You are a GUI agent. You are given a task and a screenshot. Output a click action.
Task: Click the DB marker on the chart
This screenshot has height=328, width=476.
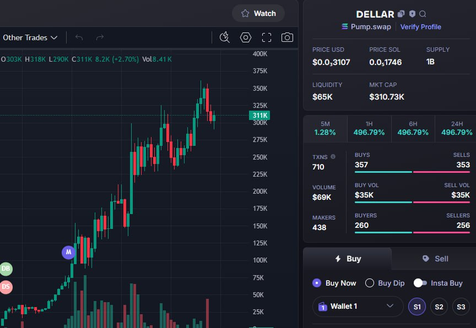[6, 269]
